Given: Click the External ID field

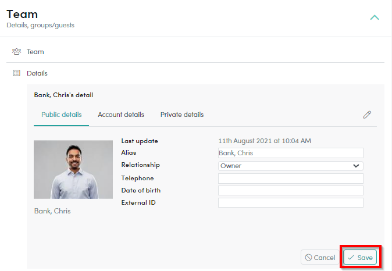Looking at the screenshot, I should point(290,203).
